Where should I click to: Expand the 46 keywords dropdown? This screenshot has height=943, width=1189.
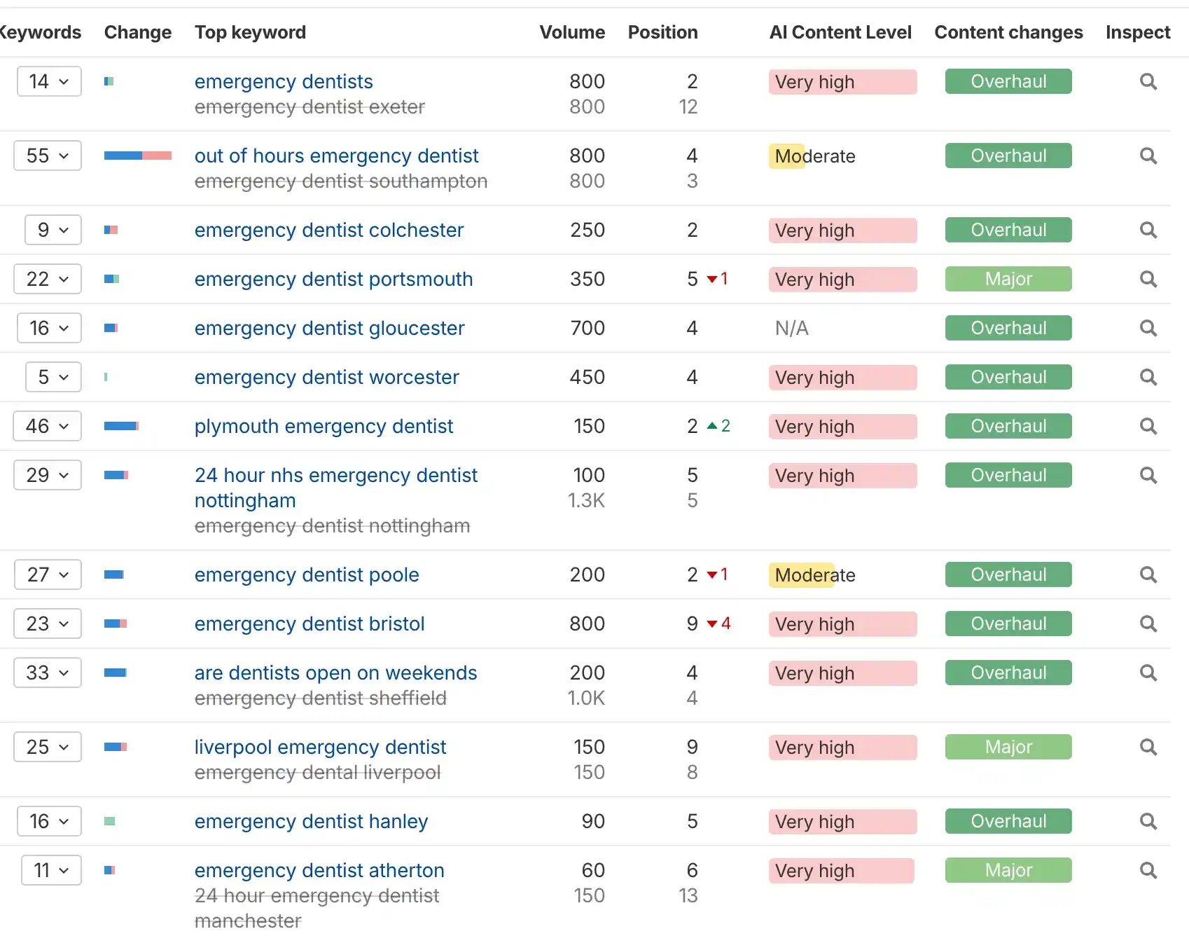point(48,427)
